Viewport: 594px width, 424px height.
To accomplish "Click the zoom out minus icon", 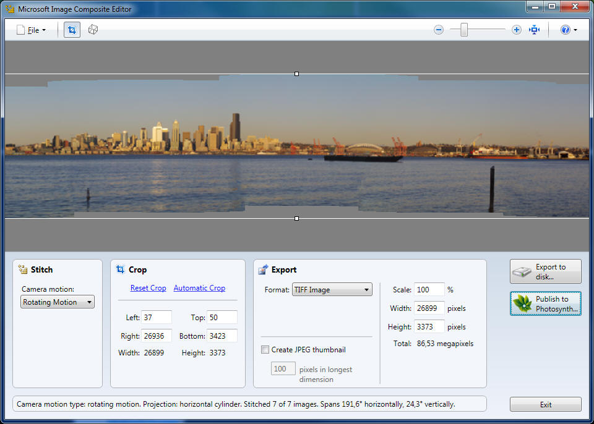I will coord(439,30).
